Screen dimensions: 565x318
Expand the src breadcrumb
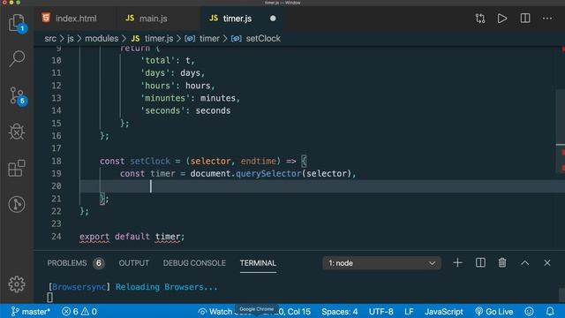[50, 38]
